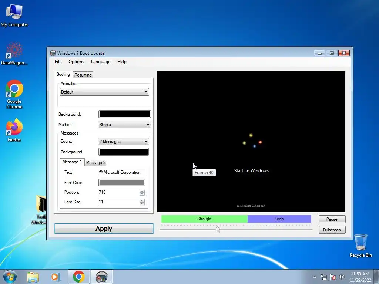
Task: Click the Boot Updater title bar icon
Action: click(53, 53)
